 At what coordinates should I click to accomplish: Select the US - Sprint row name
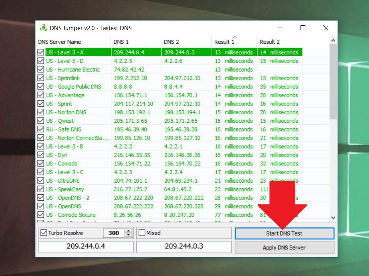[x=59, y=103]
